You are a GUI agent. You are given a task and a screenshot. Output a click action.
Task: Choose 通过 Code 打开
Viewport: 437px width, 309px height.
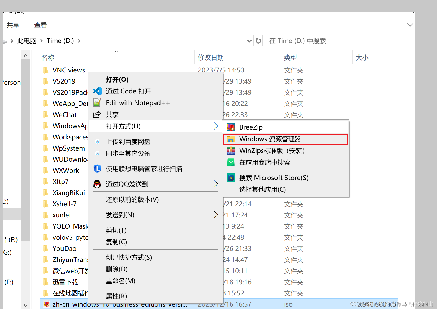pos(155,91)
